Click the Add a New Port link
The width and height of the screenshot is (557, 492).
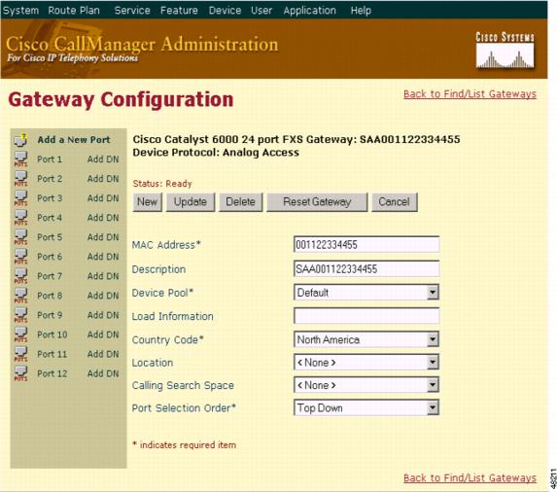pos(74,140)
